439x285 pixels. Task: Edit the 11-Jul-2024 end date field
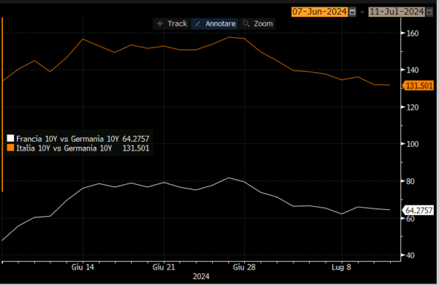(x=397, y=12)
